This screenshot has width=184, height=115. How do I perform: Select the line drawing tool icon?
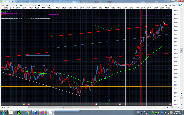[176, 5]
